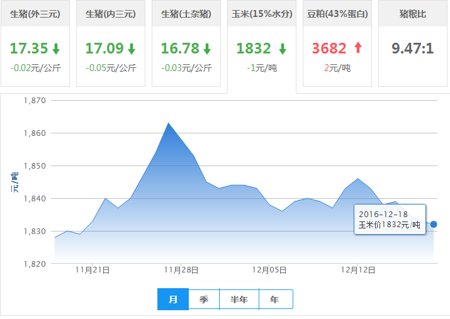Click the highlighted data point on chart
Screen dimensions: 450x319
[x=434, y=225]
